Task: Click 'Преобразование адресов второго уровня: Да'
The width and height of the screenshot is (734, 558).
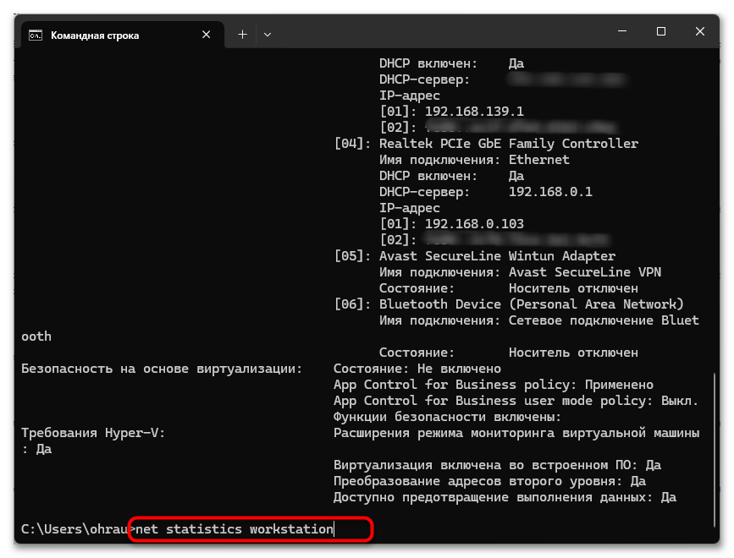Action: [x=489, y=481]
